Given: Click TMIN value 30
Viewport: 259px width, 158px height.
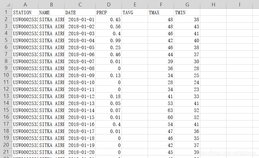Looking at the screenshot, I should point(187,61).
